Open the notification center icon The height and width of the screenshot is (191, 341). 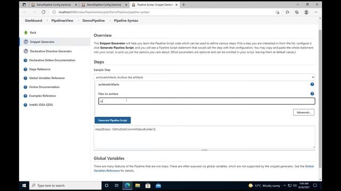[x=315, y=186]
